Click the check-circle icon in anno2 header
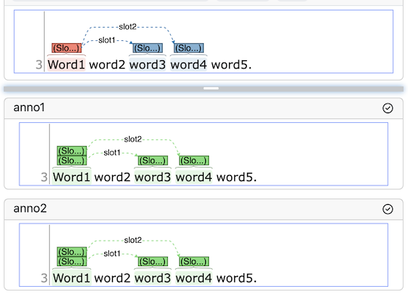 387,209
